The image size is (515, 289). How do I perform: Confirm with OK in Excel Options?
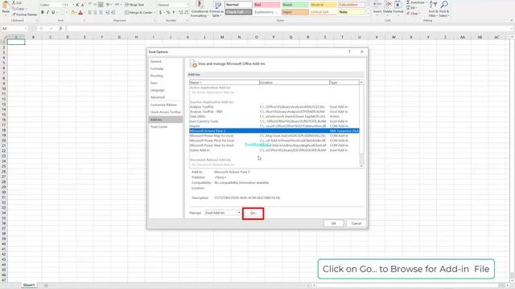click(x=333, y=223)
